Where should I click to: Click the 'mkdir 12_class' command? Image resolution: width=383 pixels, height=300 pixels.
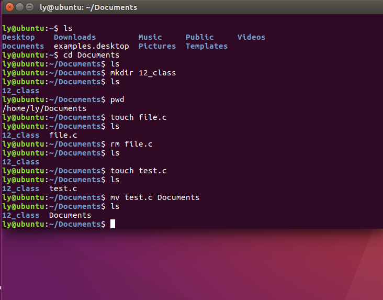coord(143,73)
